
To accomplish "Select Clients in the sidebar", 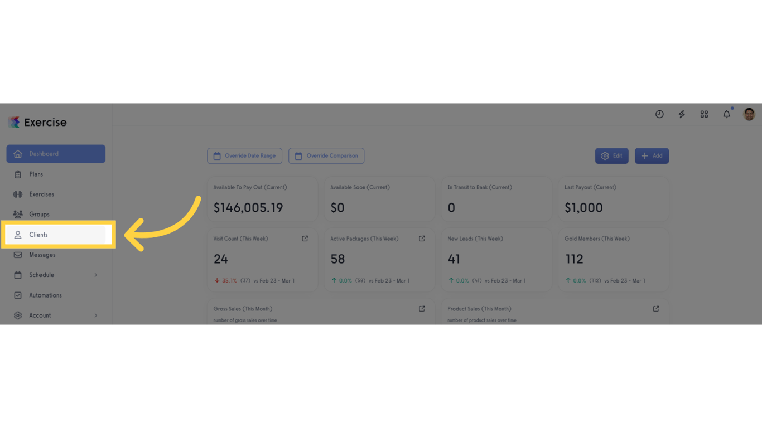I will [x=38, y=235].
